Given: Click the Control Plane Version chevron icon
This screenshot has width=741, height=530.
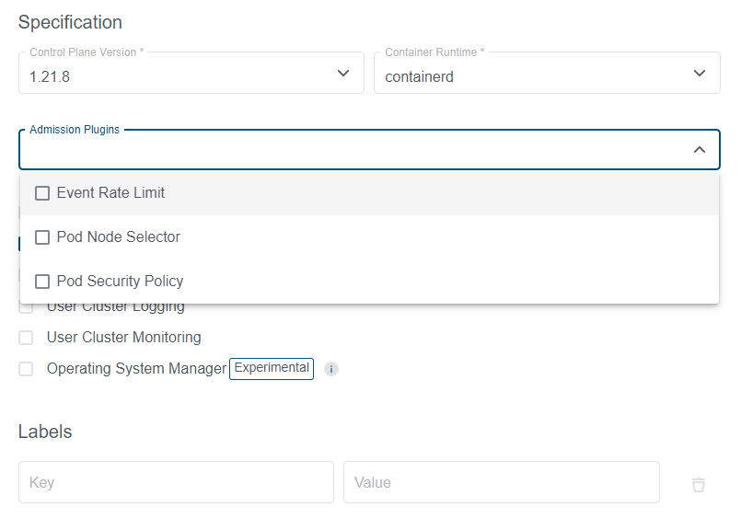Looking at the screenshot, I should (x=342, y=72).
